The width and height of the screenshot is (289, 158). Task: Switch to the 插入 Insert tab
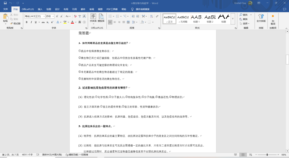click(40, 9)
